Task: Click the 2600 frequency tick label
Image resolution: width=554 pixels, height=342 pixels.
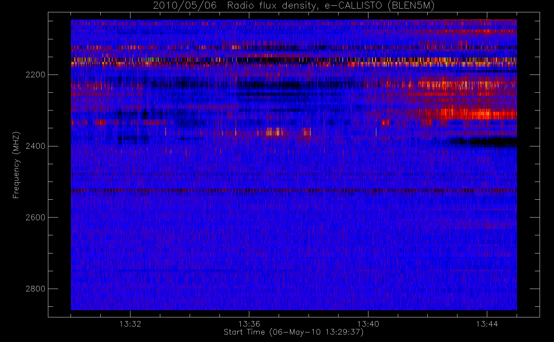Action: [35, 218]
